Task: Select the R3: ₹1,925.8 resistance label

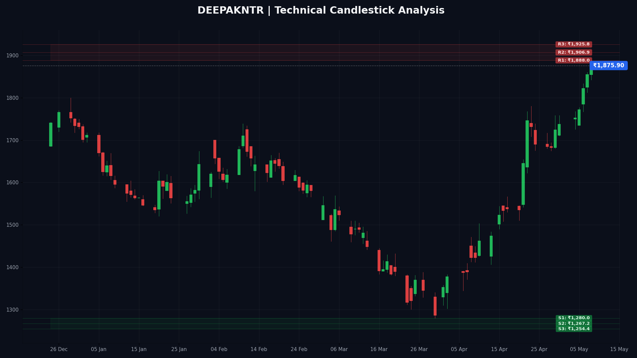Action: (574, 44)
